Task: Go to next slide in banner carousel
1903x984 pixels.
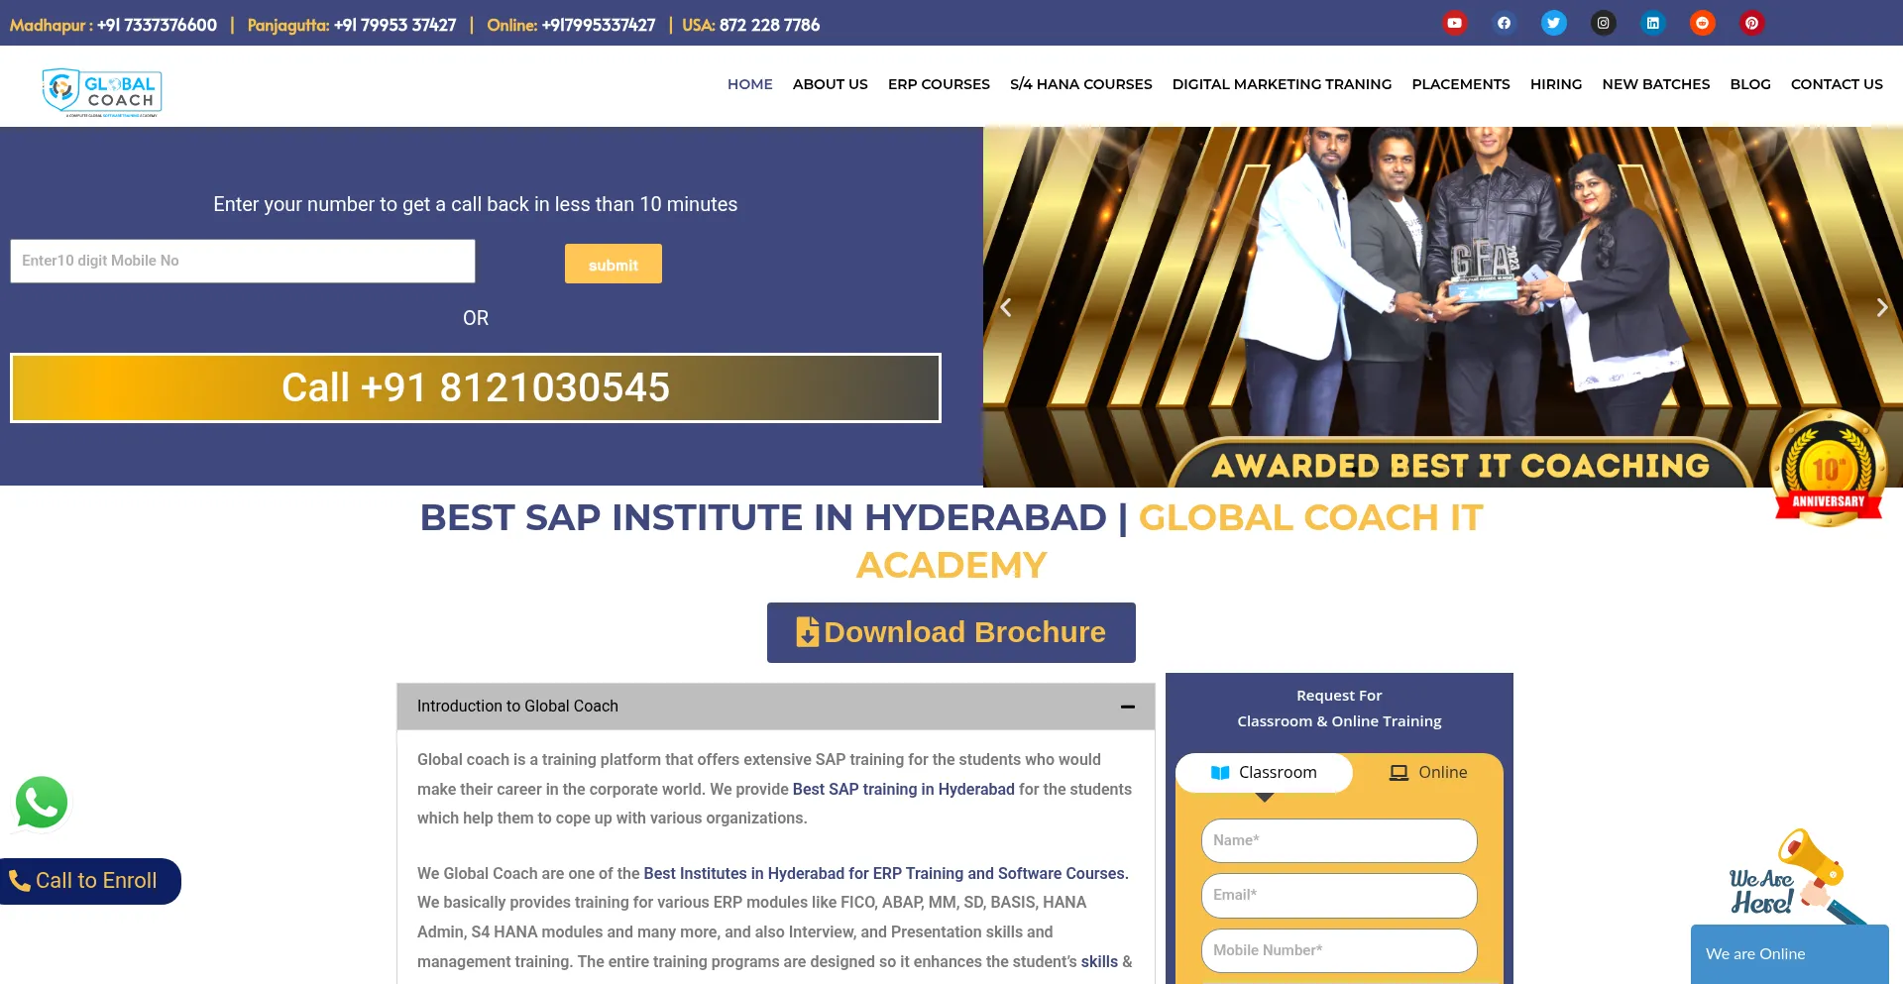Action: [x=1881, y=308]
